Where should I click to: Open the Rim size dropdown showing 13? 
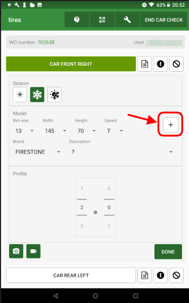24,131
